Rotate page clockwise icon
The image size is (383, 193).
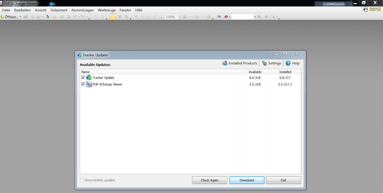(x=102, y=17)
